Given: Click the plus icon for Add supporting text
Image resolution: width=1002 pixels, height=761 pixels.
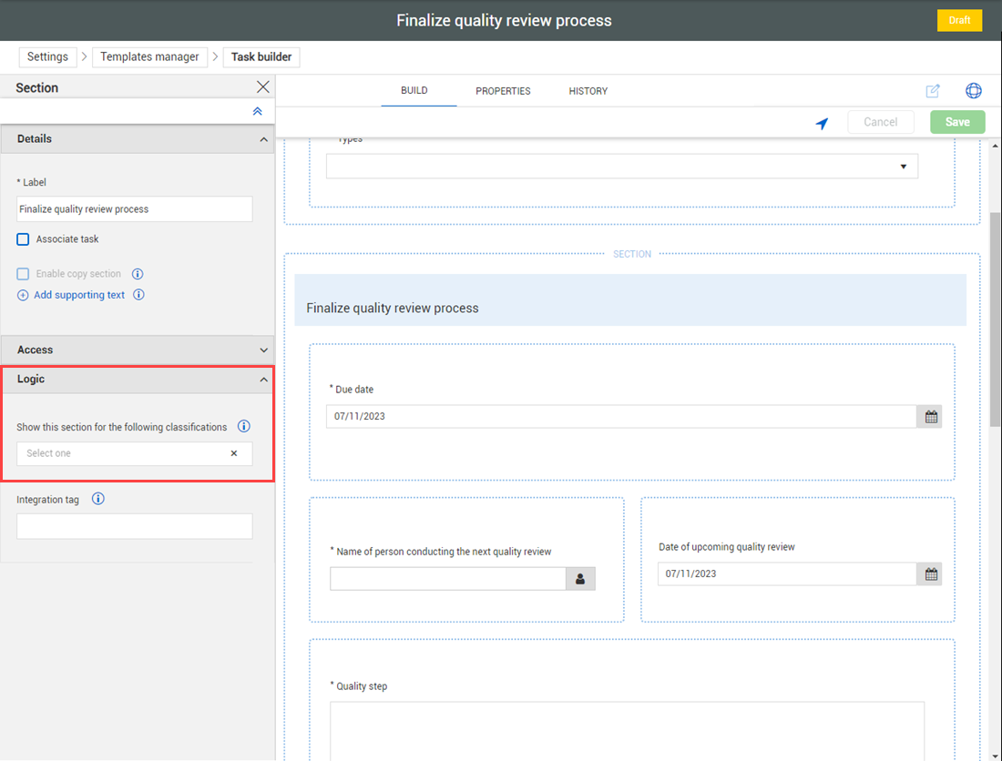Looking at the screenshot, I should [23, 295].
